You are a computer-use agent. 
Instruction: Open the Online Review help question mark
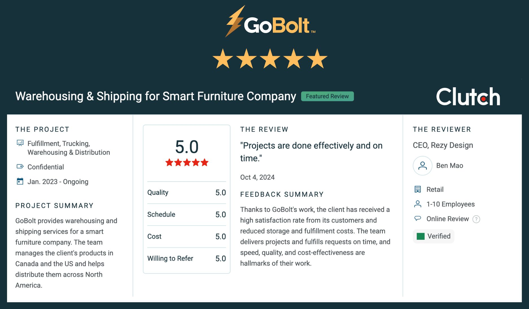click(x=476, y=219)
